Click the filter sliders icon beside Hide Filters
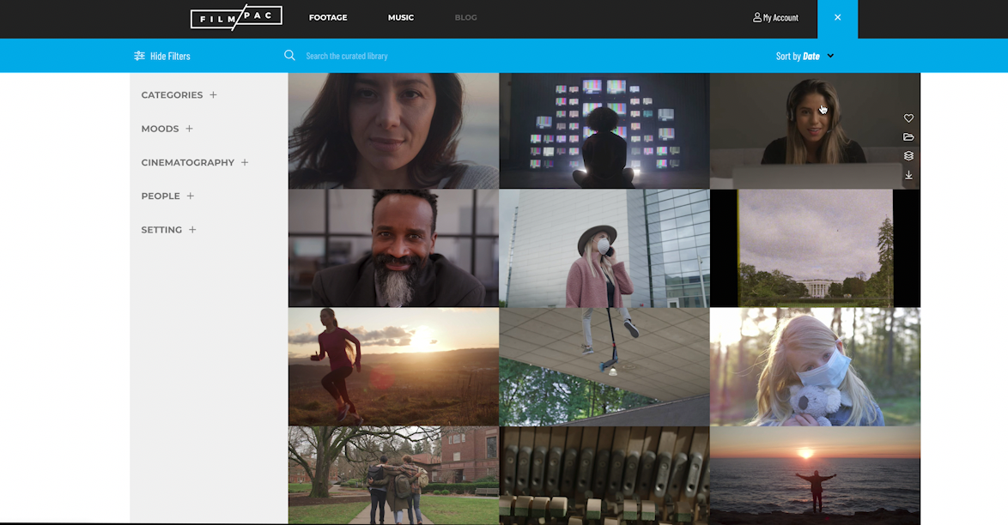Image resolution: width=1008 pixels, height=525 pixels. click(x=139, y=55)
